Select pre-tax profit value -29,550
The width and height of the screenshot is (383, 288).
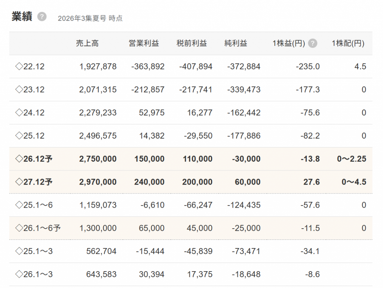click(x=198, y=136)
